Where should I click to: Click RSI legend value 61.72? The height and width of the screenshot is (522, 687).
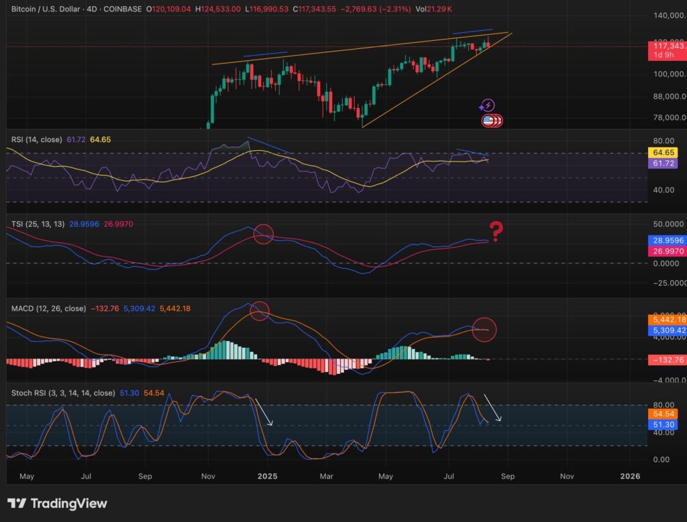(76, 139)
